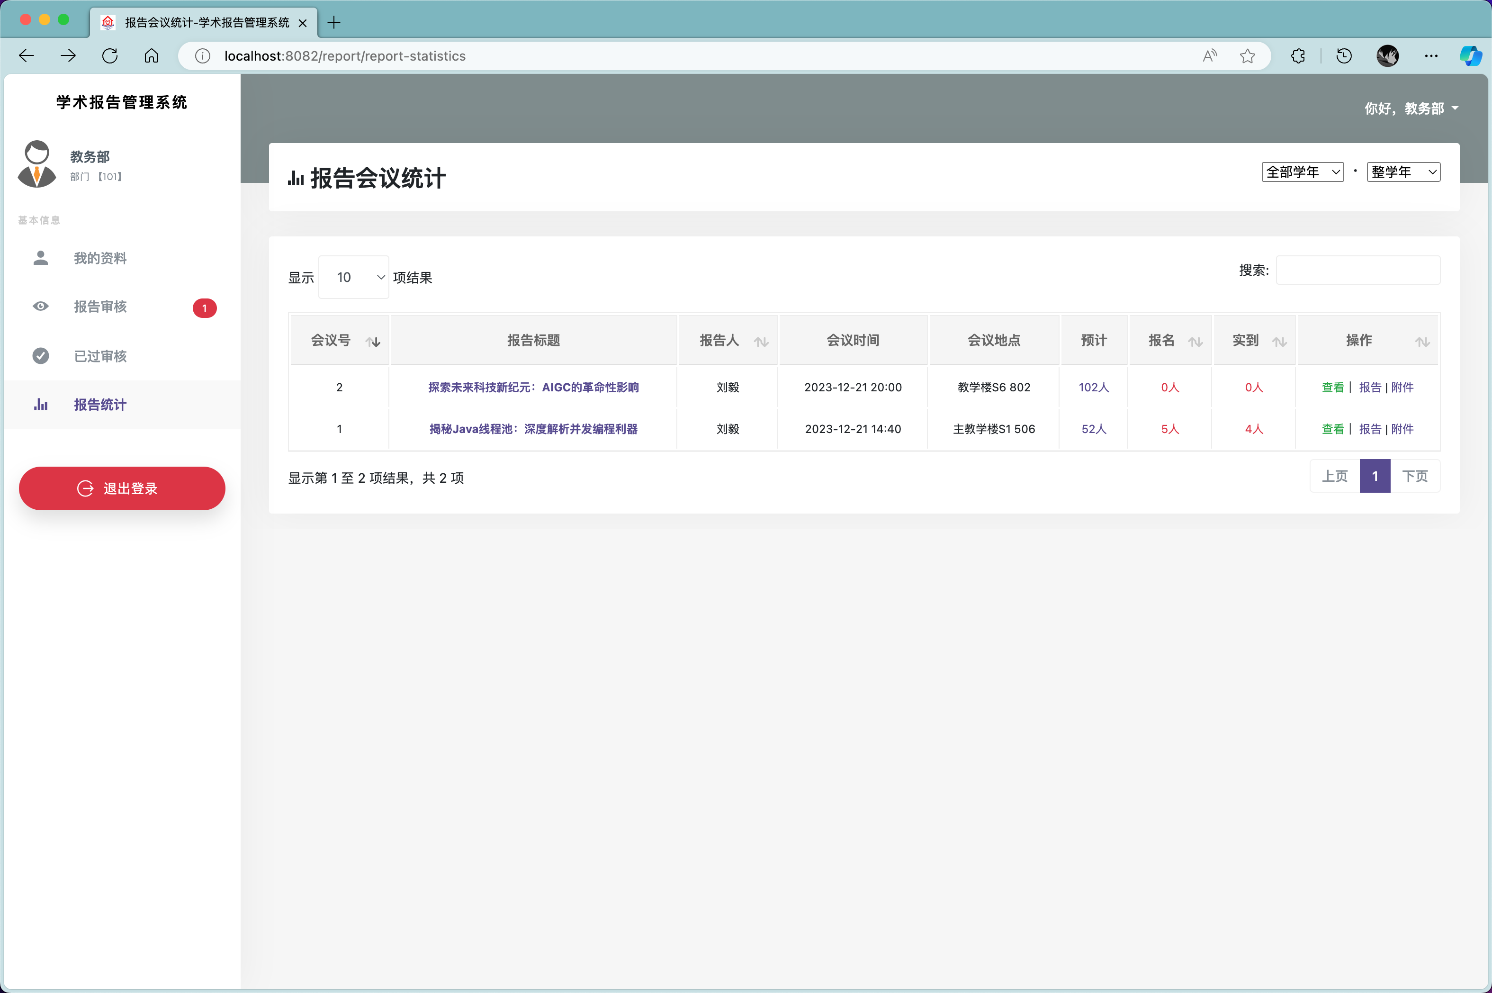This screenshot has height=993, width=1492.
Task: Open the browser extensions puzzle icon
Action: pyautogui.click(x=1298, y=56)
